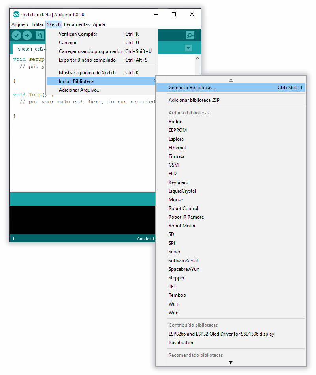Include the Robot IR Remote library
316x375 pixels.
coord(231,217)
